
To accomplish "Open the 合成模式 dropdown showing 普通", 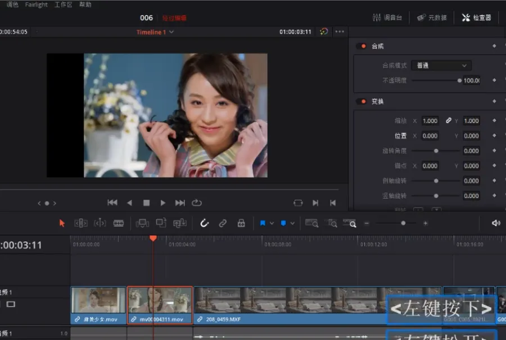I will point(441,65).
